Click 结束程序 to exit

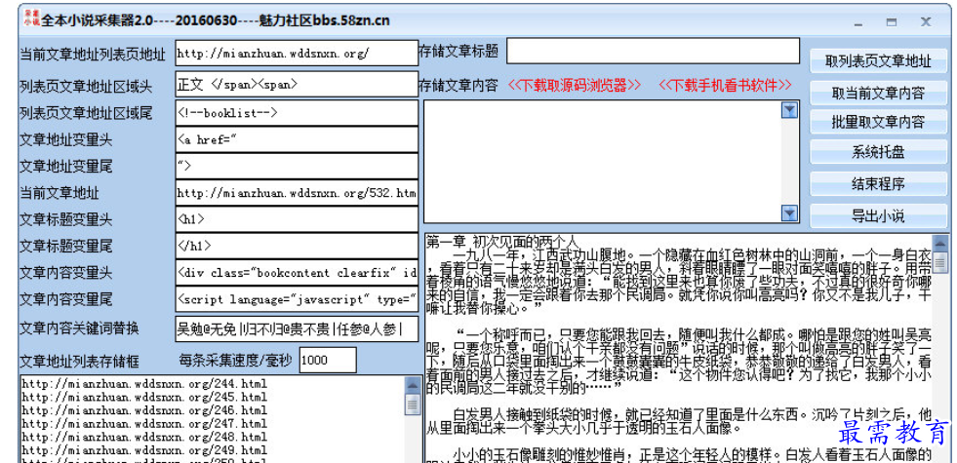878,184
